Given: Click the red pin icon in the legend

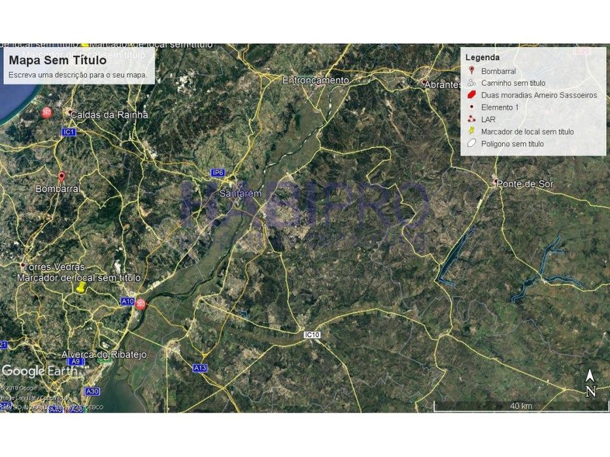Looking at the screenshot, I should pyautogui.click(x=471, y=71).
